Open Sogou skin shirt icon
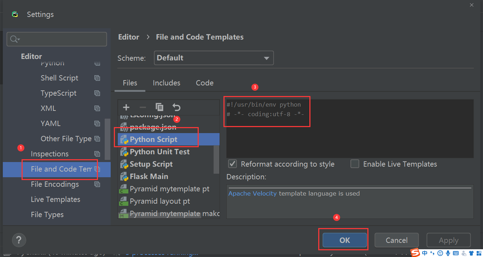The image size is (483, 257). click(x=471, y=253)
